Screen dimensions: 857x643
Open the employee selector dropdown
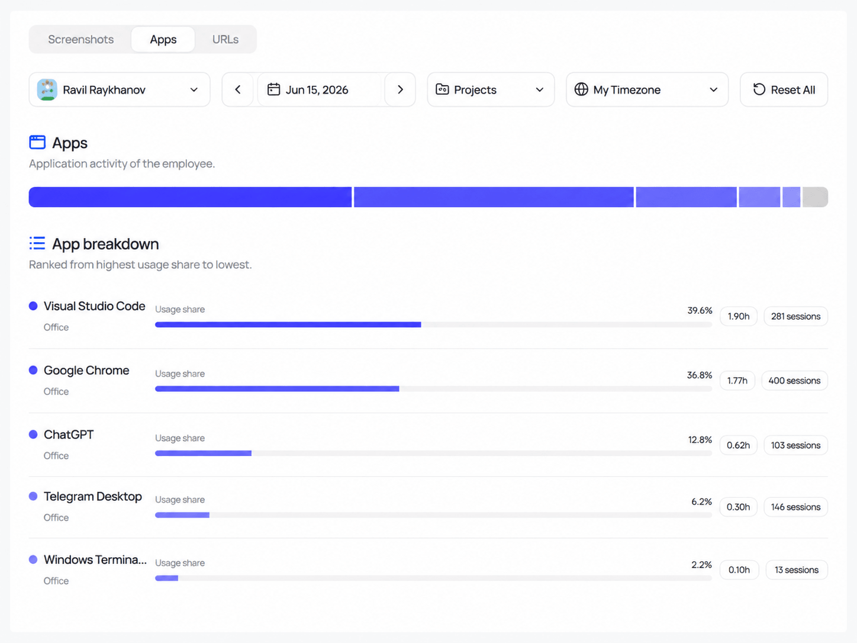120,89
